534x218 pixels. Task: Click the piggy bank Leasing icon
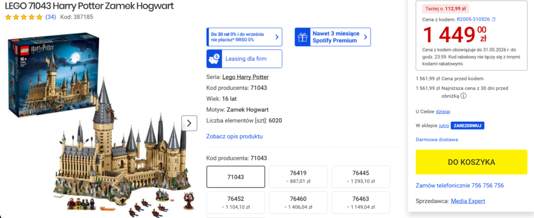214,59
